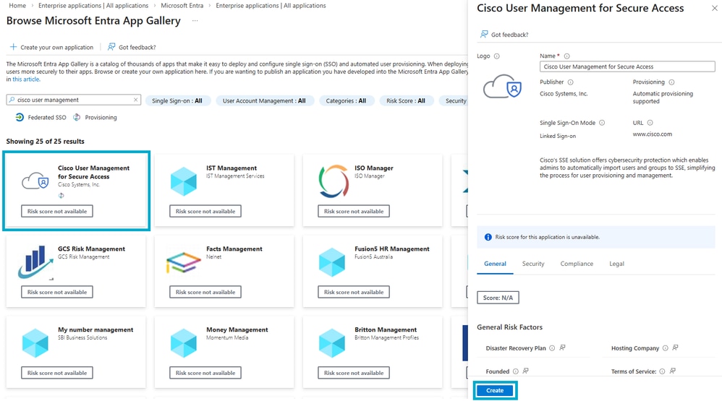
Task: Click the feedback icon next to Founded
Action: tap(525, 371)
